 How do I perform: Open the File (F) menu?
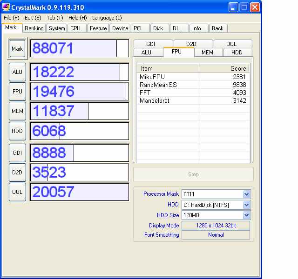click(x=11, y=18)
